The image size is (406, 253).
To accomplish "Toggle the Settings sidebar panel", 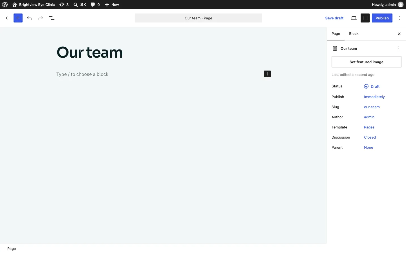I will [365, 18].
